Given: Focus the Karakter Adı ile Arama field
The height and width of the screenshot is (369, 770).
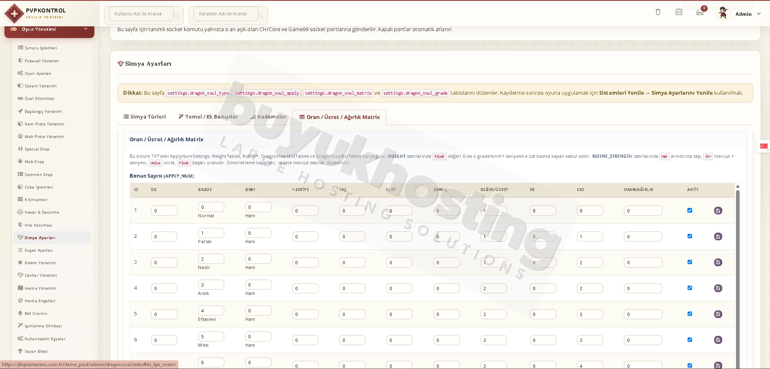Looking at the screenshot, I should click(225, 14).
